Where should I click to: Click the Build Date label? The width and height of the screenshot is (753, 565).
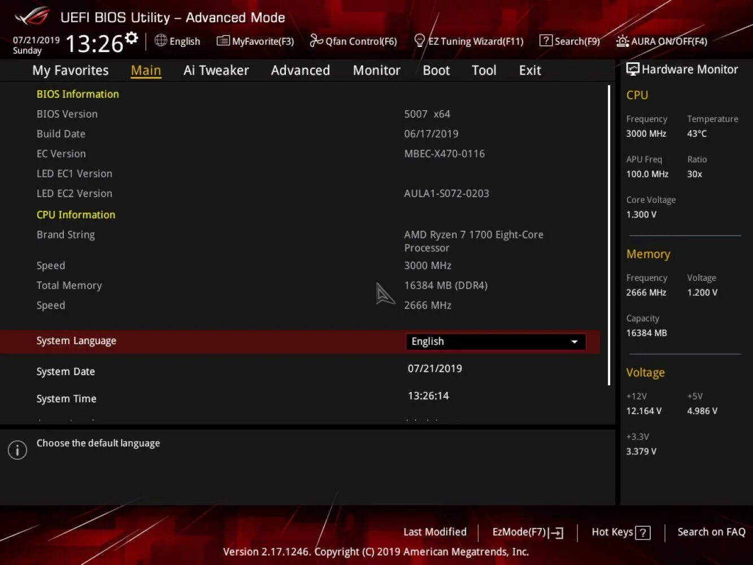[61, 134]
